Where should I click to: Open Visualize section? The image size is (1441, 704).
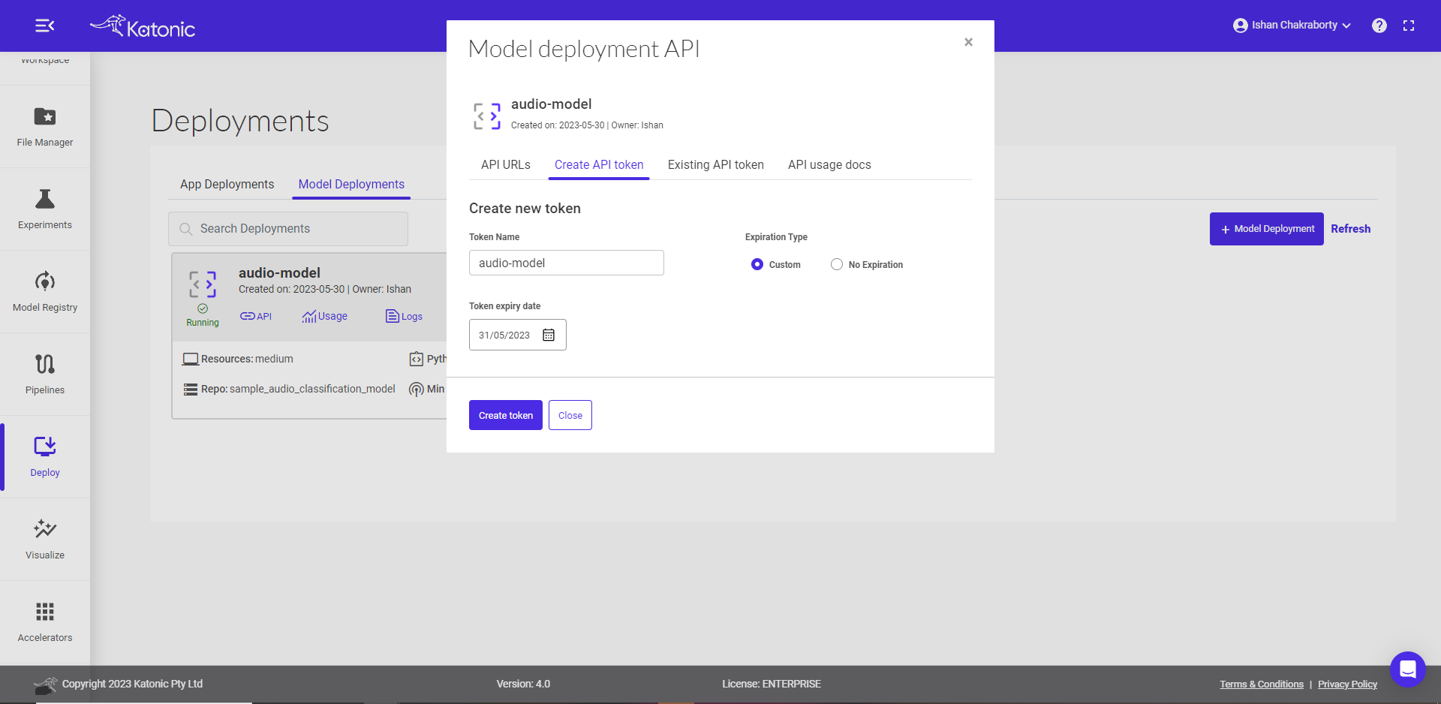45,539
